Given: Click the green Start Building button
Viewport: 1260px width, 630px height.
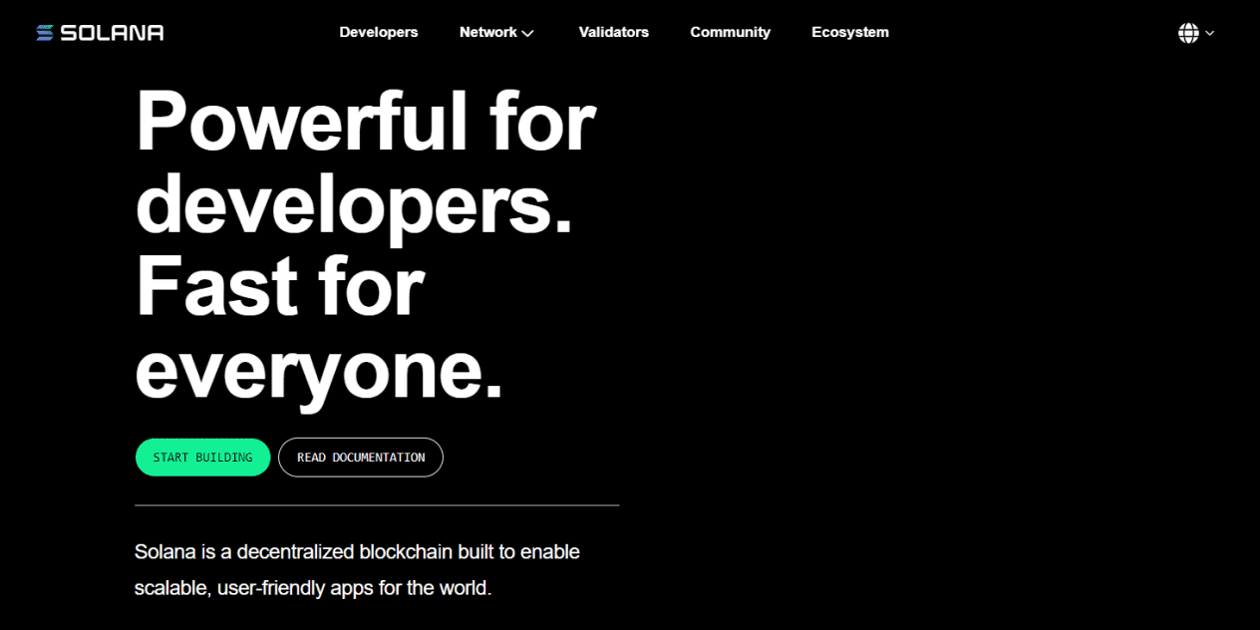Looking at the screenshot, I should (x=203, y=458).
